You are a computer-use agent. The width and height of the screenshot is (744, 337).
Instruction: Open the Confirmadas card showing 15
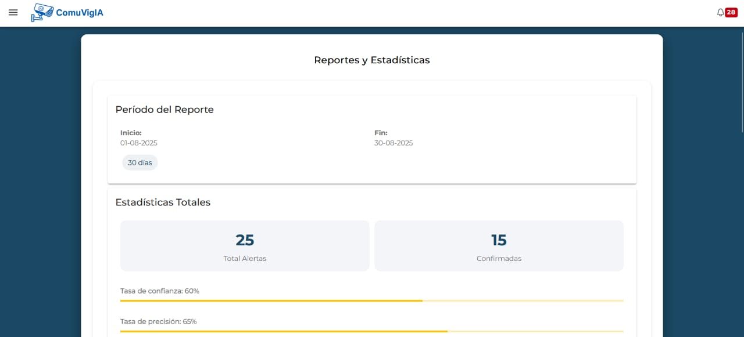tap(499, 245)
